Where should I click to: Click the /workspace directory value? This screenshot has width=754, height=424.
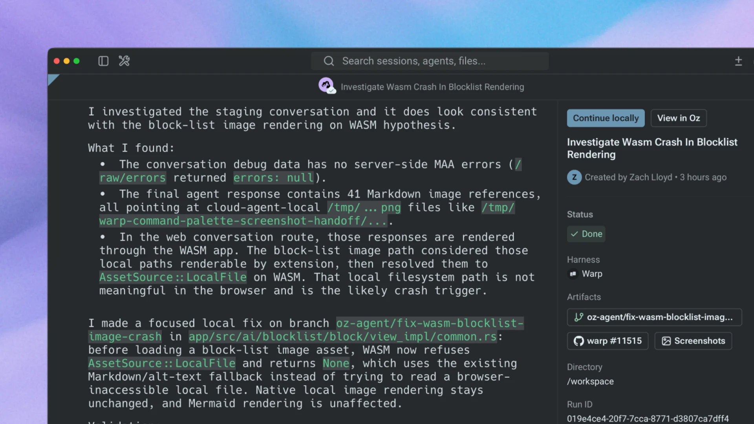click(590, 382)
